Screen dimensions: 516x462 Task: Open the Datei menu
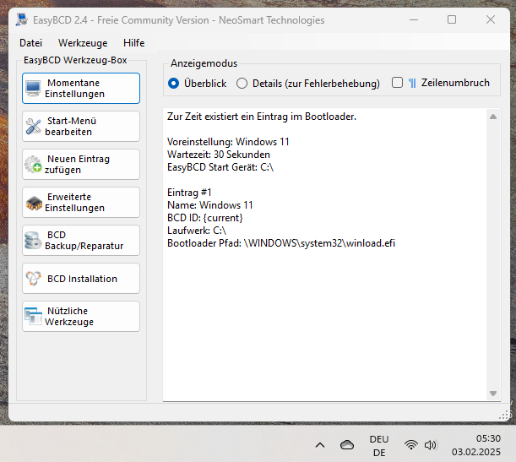tap(31, 43)
